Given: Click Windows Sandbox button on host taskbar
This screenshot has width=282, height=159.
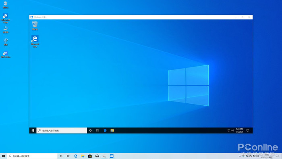Looking at the screenshot, I should pyautogui.click(x=112, y=156).
